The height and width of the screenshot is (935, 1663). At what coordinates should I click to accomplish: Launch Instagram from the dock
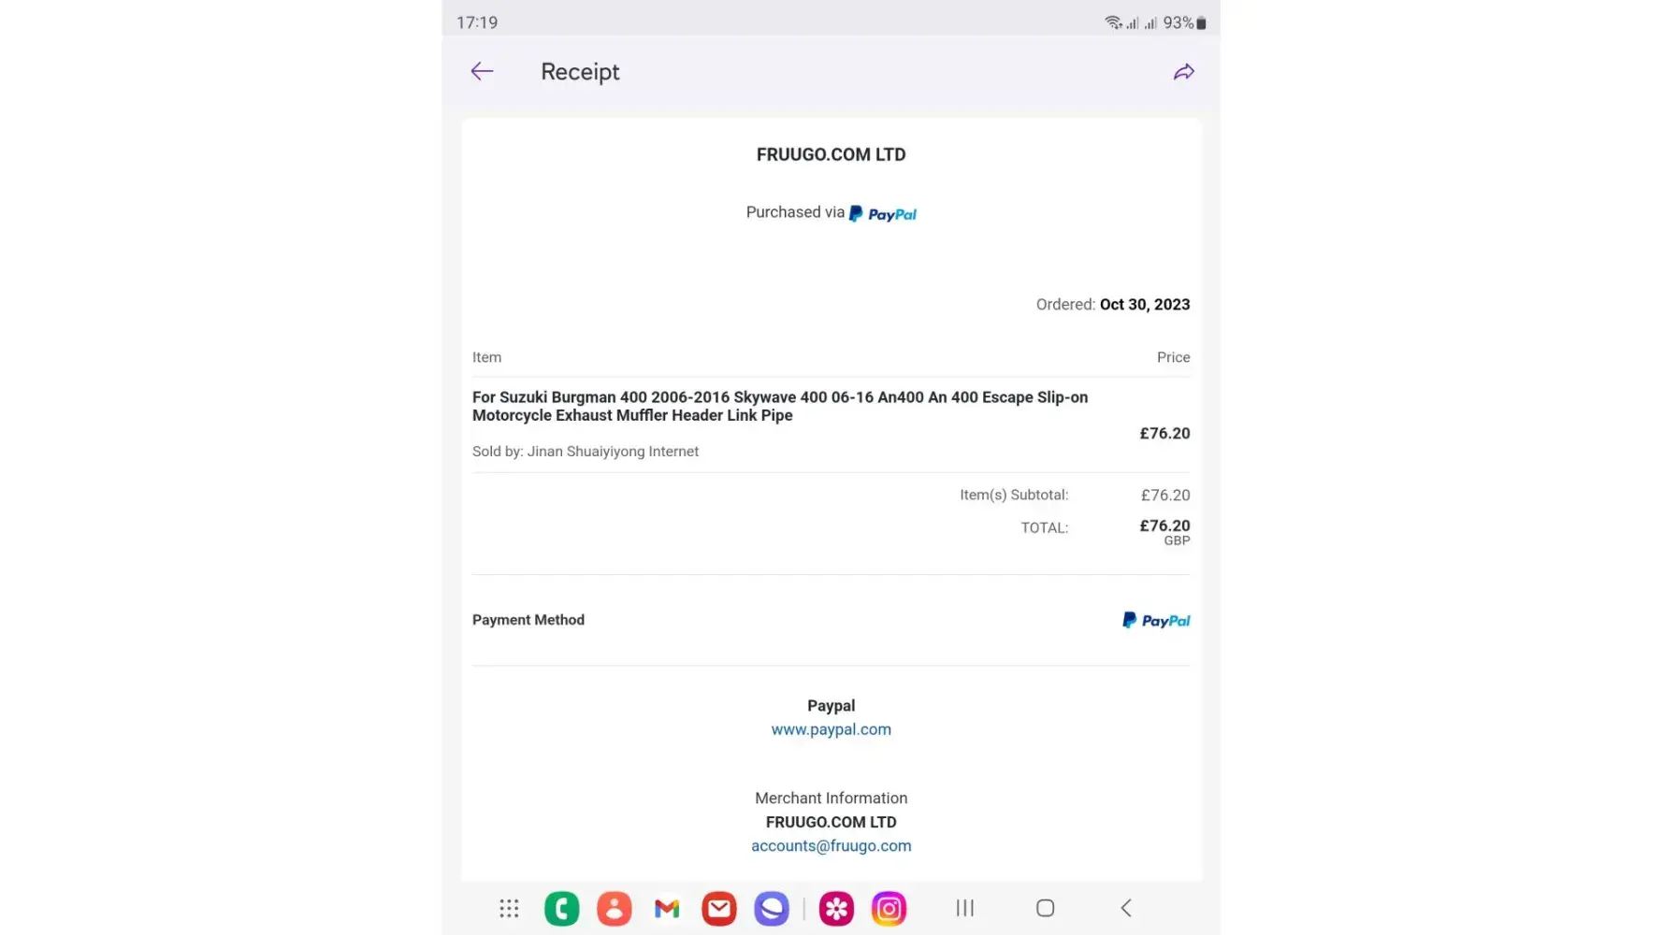[889, 908]
